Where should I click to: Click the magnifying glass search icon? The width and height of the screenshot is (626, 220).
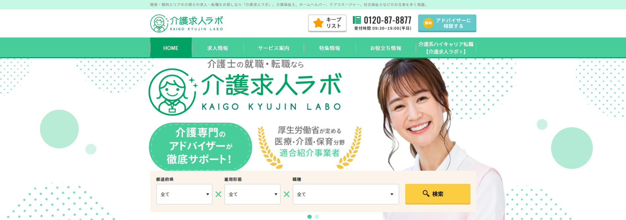pyautogui.click(x=426, y=193)
